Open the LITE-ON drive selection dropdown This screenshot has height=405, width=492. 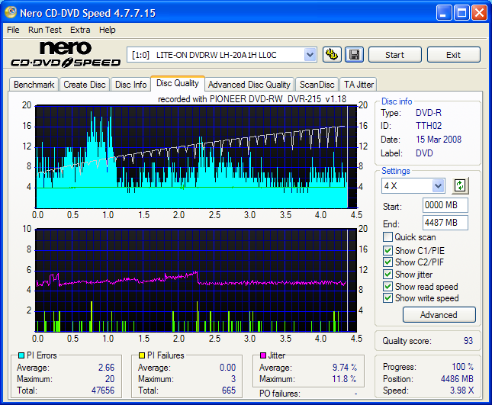tap(310, 54)
